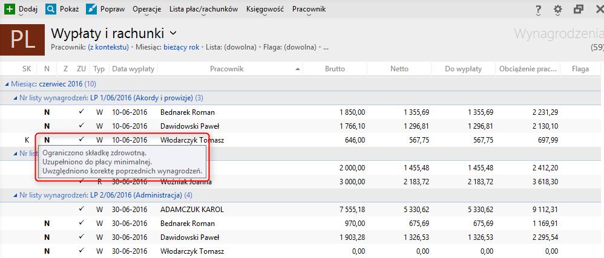Click the ellipsis for more filters
604x258 pixels.
coord(326,48)
